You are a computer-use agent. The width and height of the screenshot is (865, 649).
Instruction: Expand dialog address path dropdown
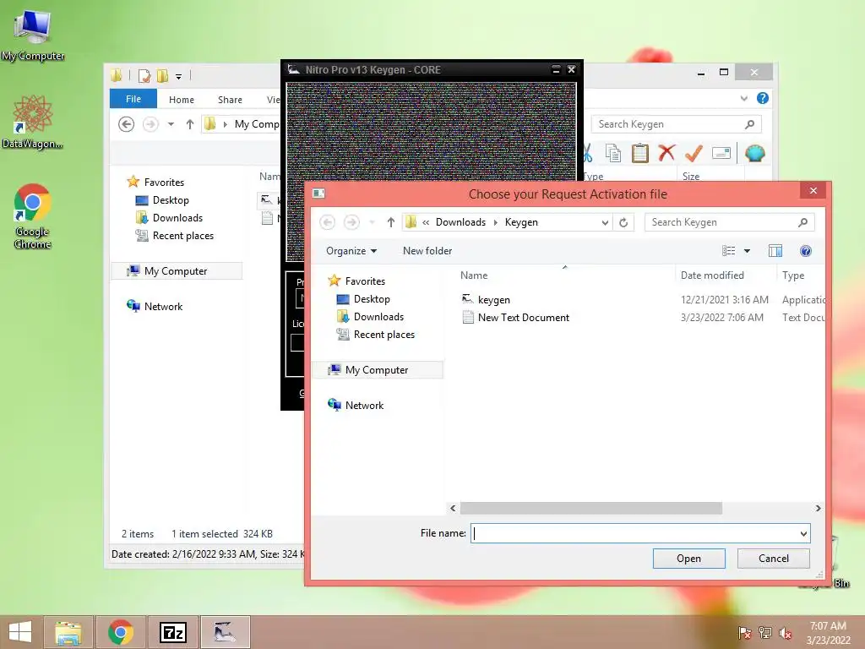tap(605, 222)
